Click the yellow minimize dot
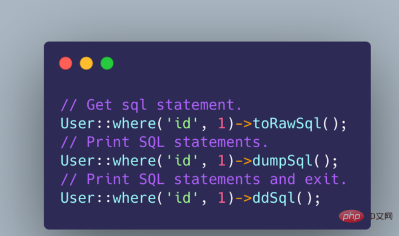 tap(86, 64)
